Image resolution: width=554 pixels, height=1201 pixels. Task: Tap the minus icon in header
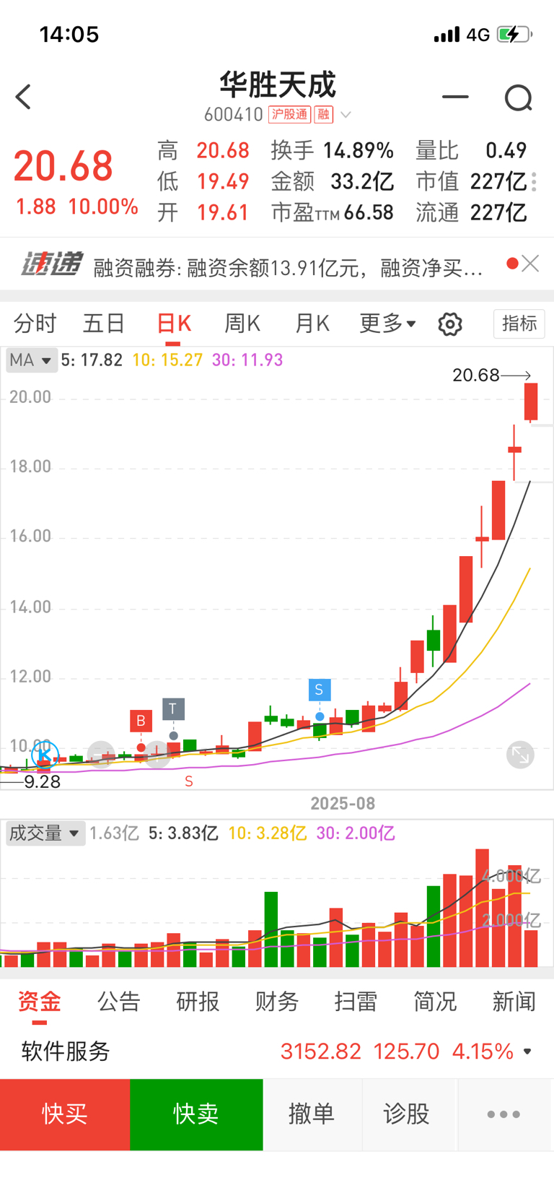click(455, 96)
